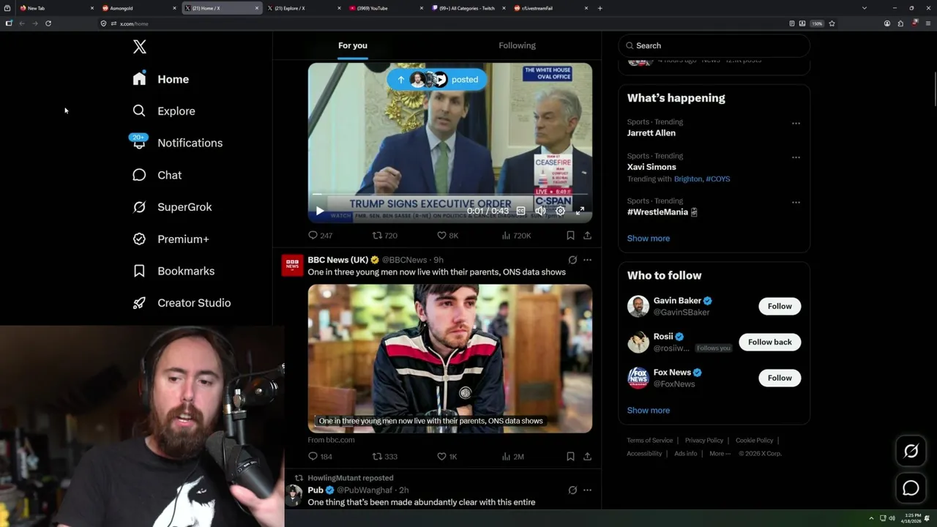Open more options for Xavi Simons trend
937x527 pixels.
796,157
